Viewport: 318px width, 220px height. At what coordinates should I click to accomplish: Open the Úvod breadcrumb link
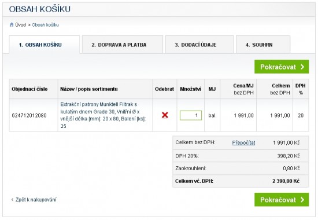(x=20, y=25)
